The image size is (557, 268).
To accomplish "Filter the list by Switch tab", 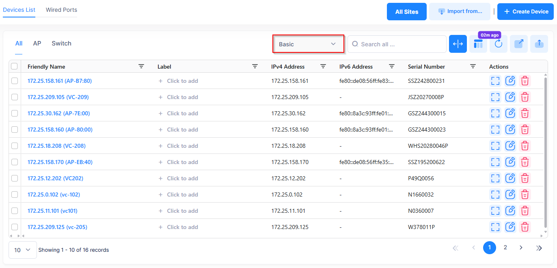I will point(61,43).
